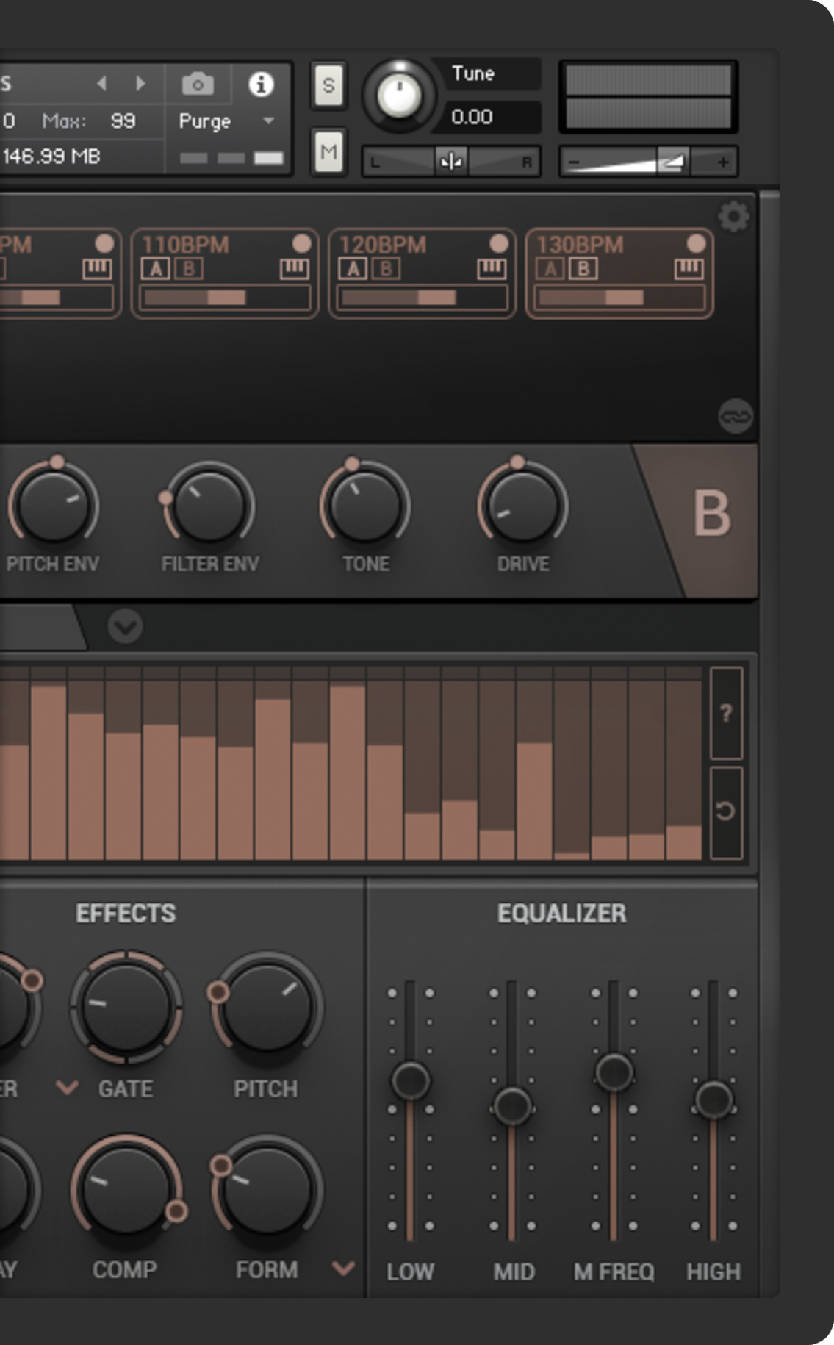Click the FILTER ENV knob
The image size is (834, 1345).
tap(209, 506)
